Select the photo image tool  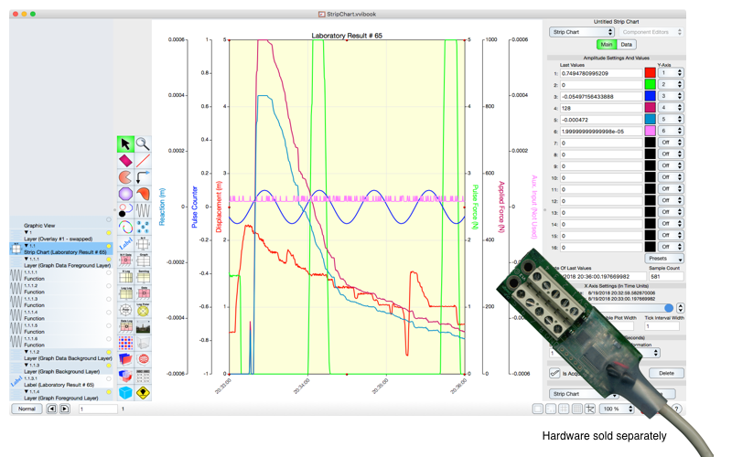[x=143, y=326]
